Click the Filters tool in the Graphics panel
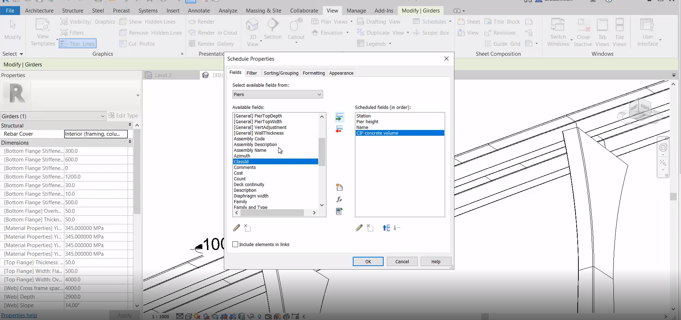681x320 pixels. pyautogui.click(x=72, y=33)
